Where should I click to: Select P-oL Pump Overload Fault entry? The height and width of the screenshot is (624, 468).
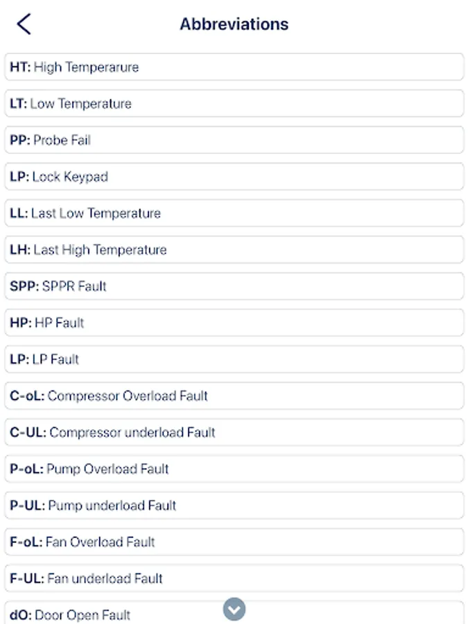(x=234, y=469)
